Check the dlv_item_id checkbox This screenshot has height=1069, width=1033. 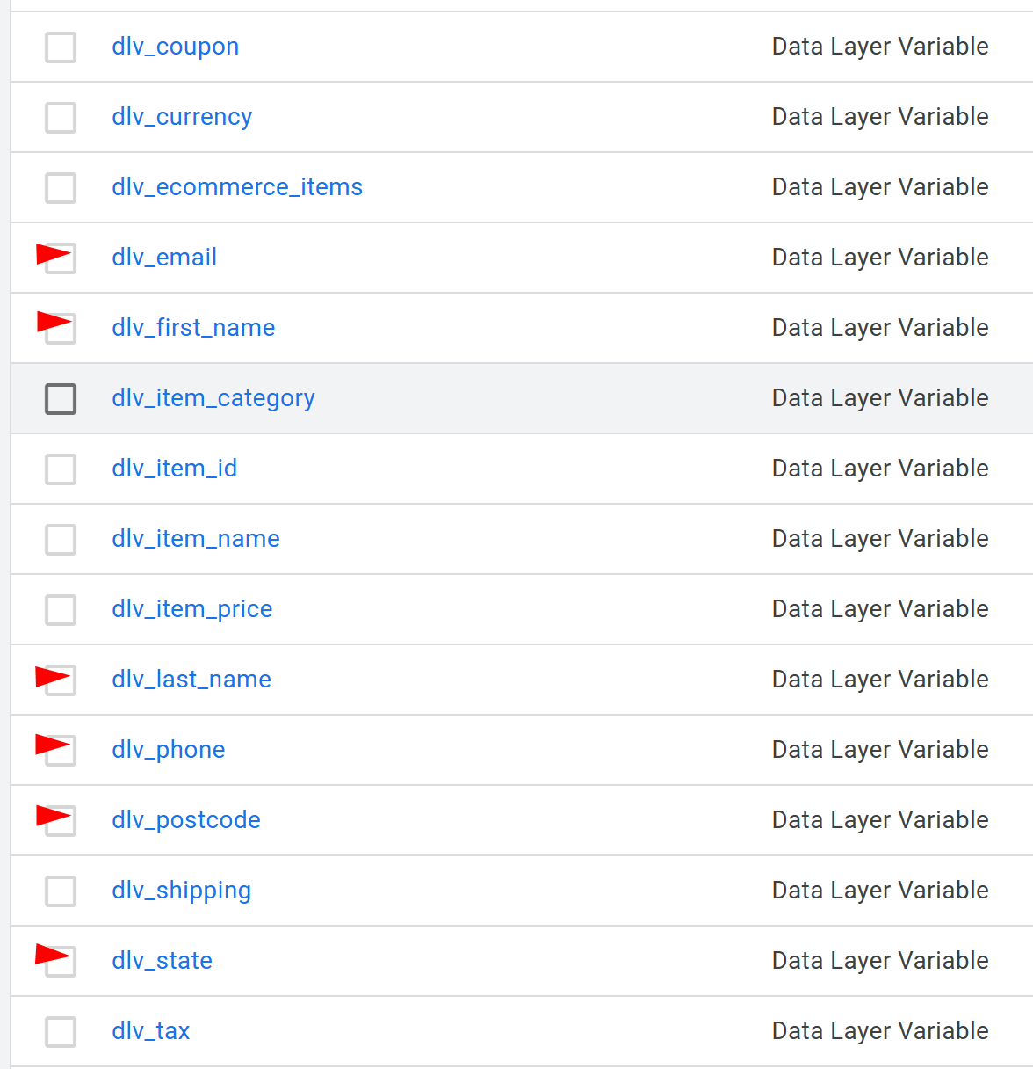point(61,469)
